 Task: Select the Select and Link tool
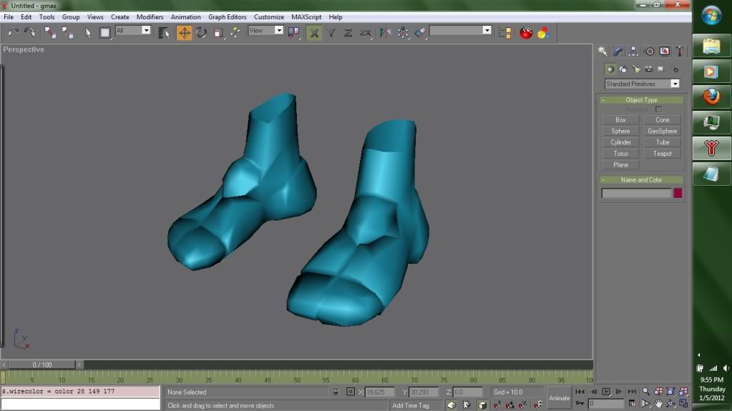tap(50, 33)
